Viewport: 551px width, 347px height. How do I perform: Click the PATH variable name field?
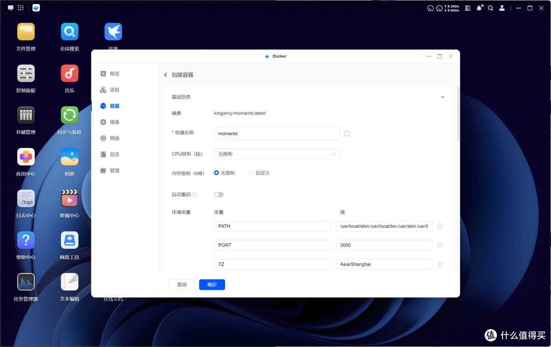(x=272, y=226)
